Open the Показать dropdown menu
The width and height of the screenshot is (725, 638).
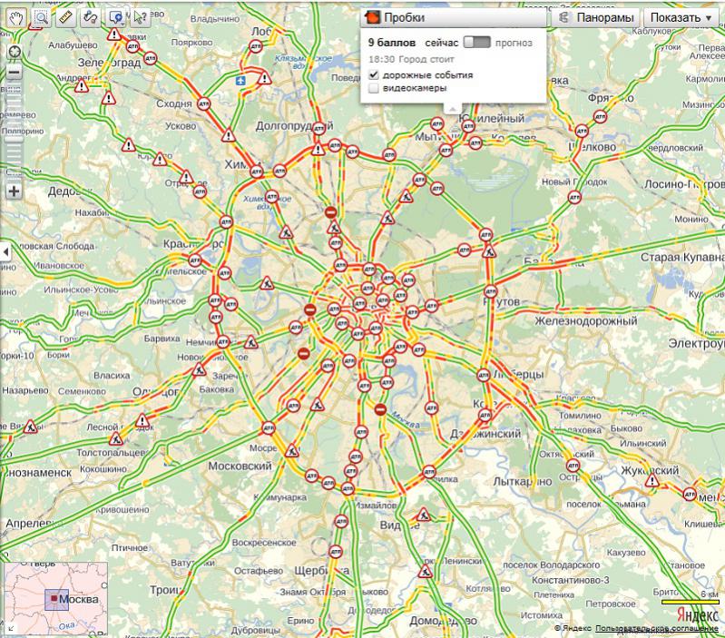point(681,18)
